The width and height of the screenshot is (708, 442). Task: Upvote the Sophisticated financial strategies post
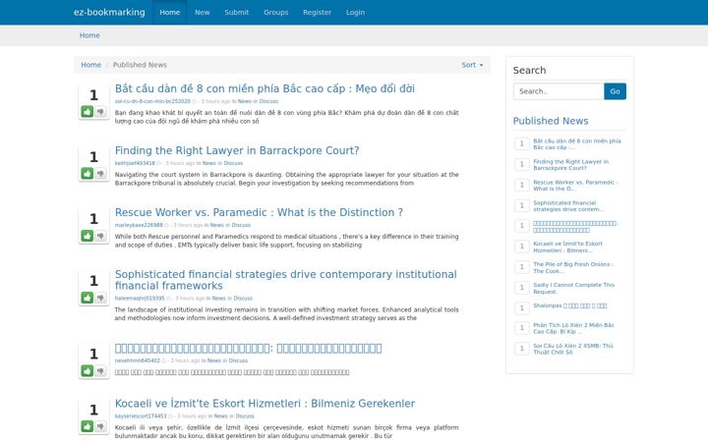(x=88, y=298)
